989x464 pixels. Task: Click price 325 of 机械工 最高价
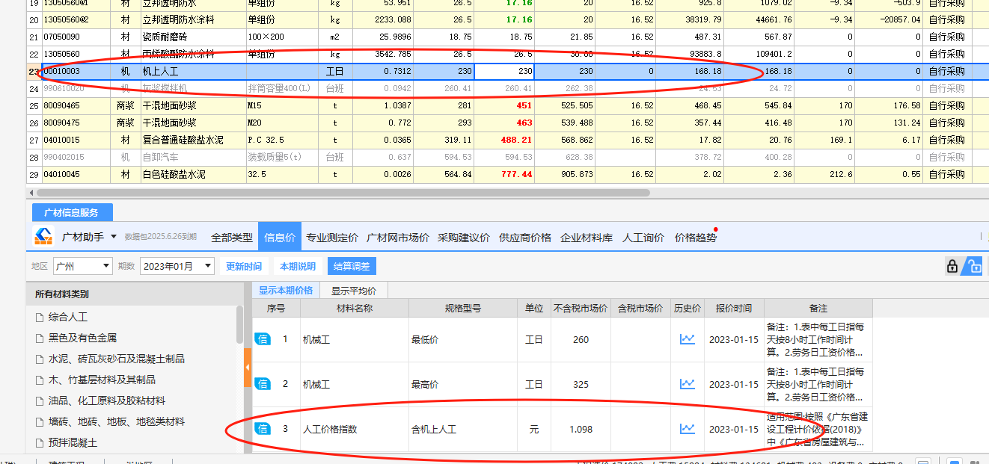tap(581, 384)
